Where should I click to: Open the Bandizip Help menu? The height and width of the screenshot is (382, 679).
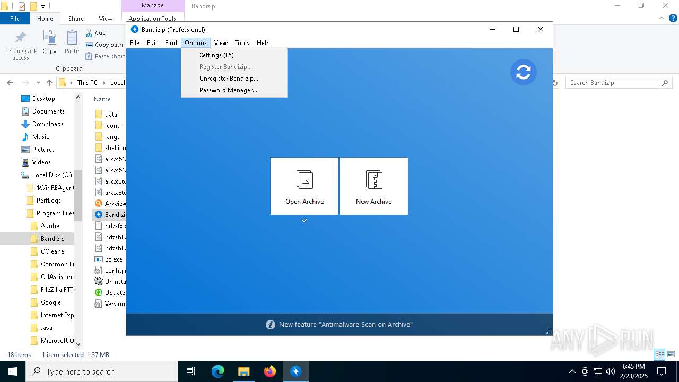point(263,43)
